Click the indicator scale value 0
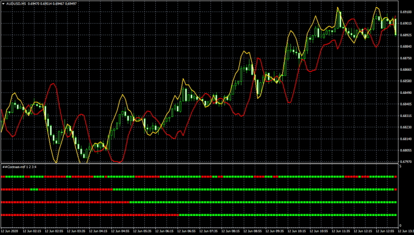This screenshot has height=235, width=414. pos(401,225)
